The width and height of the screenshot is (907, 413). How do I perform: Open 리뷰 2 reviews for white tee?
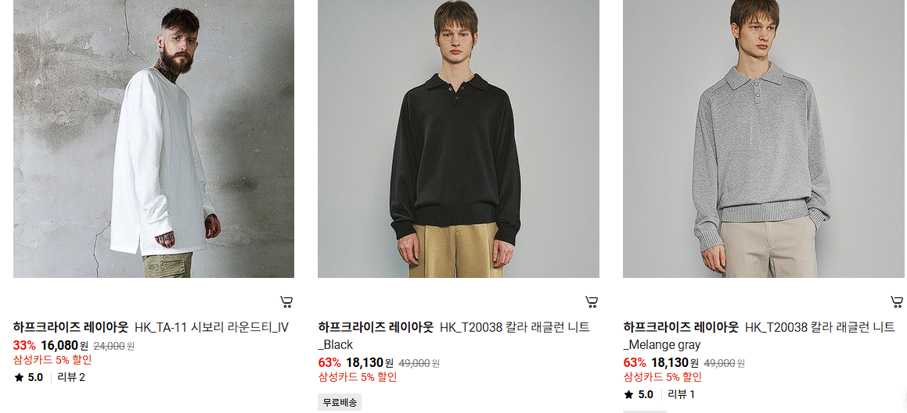[x=71, y=378]
